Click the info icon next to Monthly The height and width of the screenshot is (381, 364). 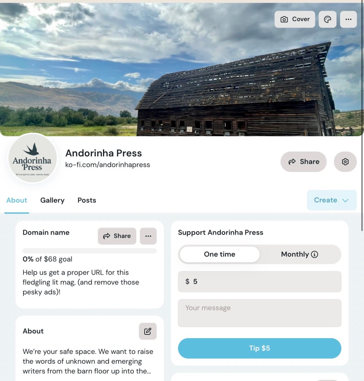(x=314, y=254)
